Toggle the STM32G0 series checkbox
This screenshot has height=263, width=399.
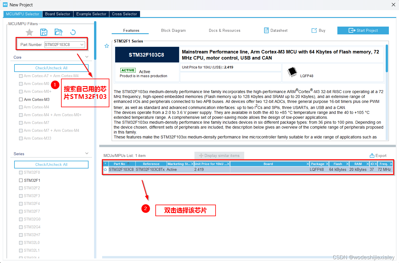coord(21,219)
